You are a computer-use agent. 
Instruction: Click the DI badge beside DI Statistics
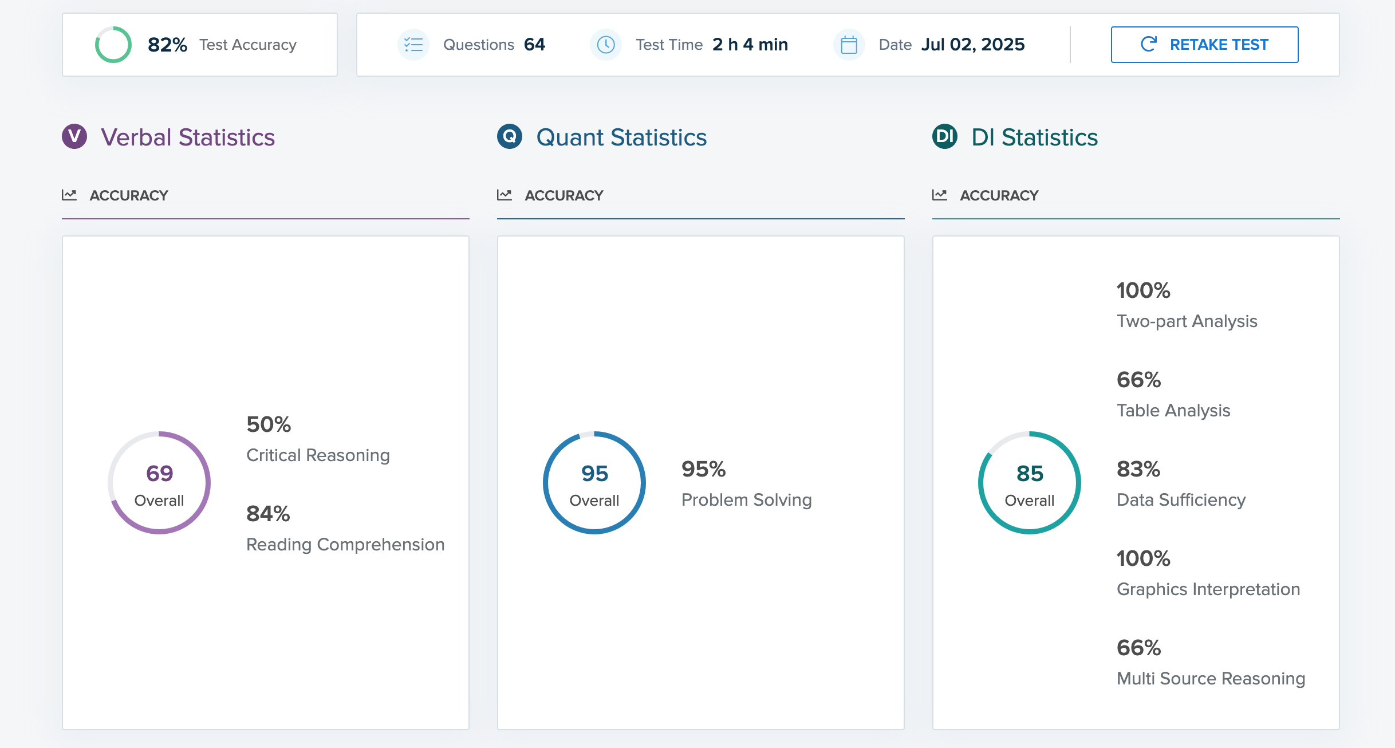pos(944,137)
